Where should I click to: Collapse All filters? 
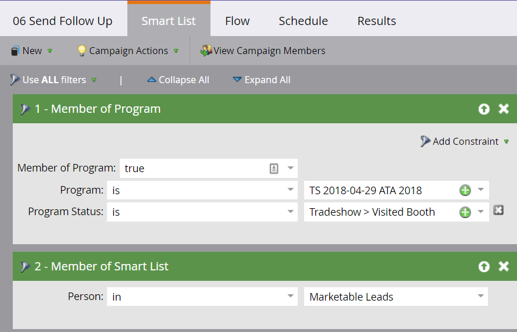[x=179, y=80]
